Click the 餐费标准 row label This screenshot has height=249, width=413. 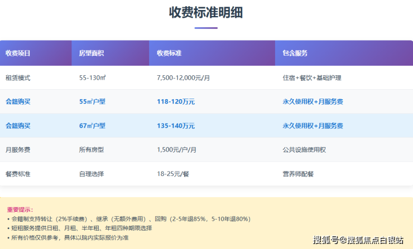(x=18, y=174)
